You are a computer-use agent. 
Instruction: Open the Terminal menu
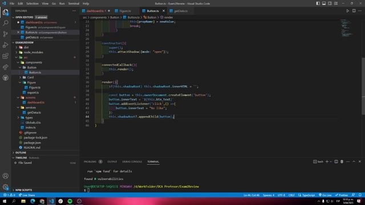[74, 3]
